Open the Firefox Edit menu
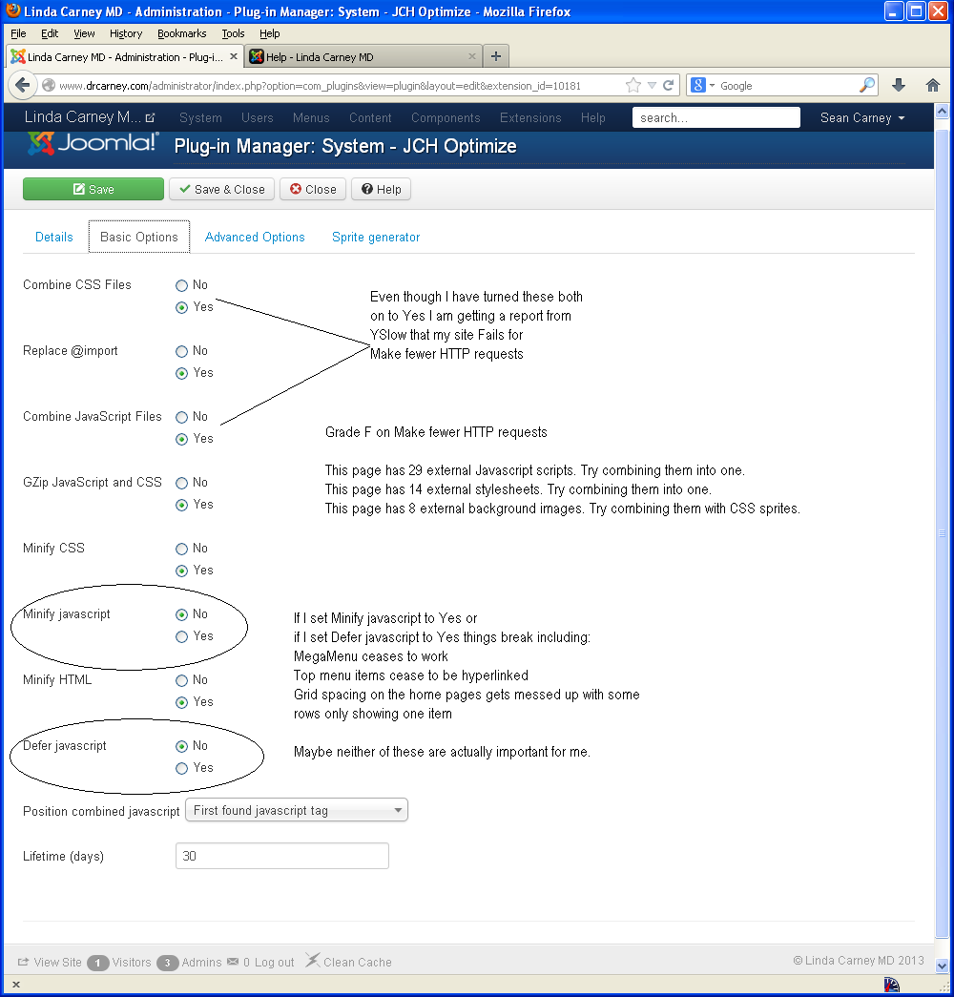Screen dimensions: 954x997 [50, 33]
